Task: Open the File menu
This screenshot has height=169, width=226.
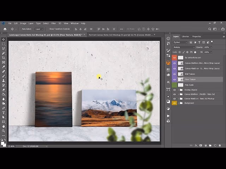Action: point(10,23)
